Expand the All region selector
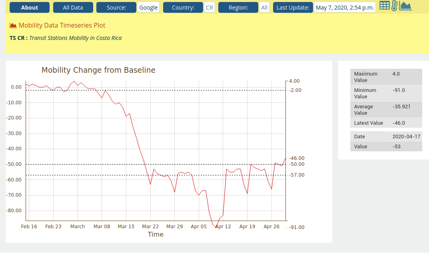 pyautogui.click(x=264, y=8)
